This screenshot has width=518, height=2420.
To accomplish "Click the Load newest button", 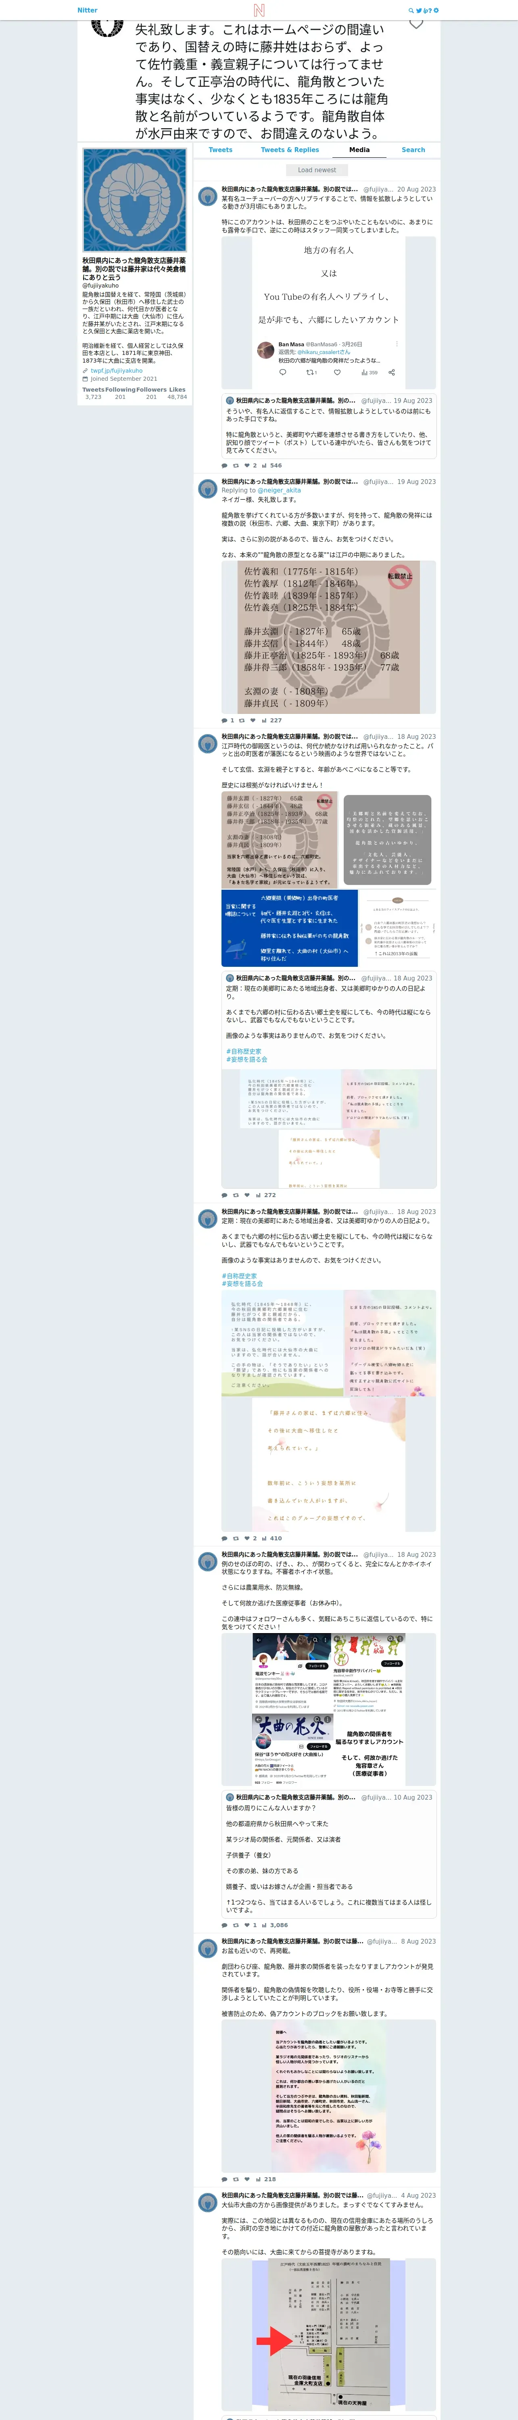I will pyautogui.click(x=317, y=170).
